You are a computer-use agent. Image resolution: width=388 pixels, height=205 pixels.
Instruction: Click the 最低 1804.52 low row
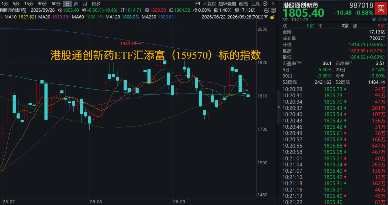click(x=334, y=57)
